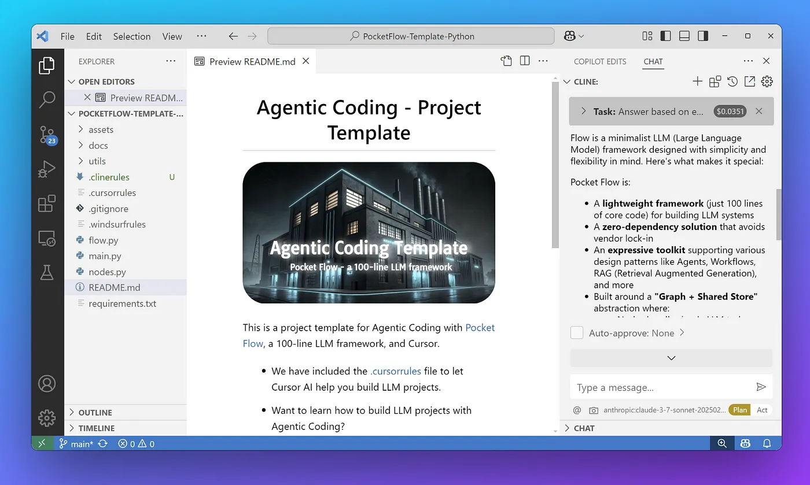
Task: Expand the bottom CHAT section
Action: click(670, 428)
